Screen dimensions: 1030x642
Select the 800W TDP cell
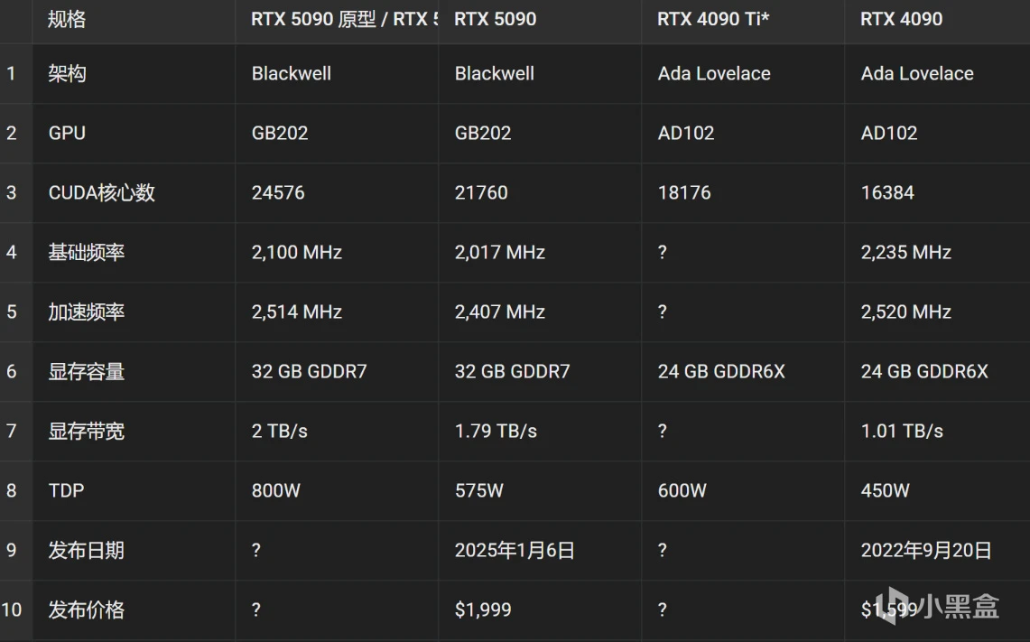tap(275, 490)
